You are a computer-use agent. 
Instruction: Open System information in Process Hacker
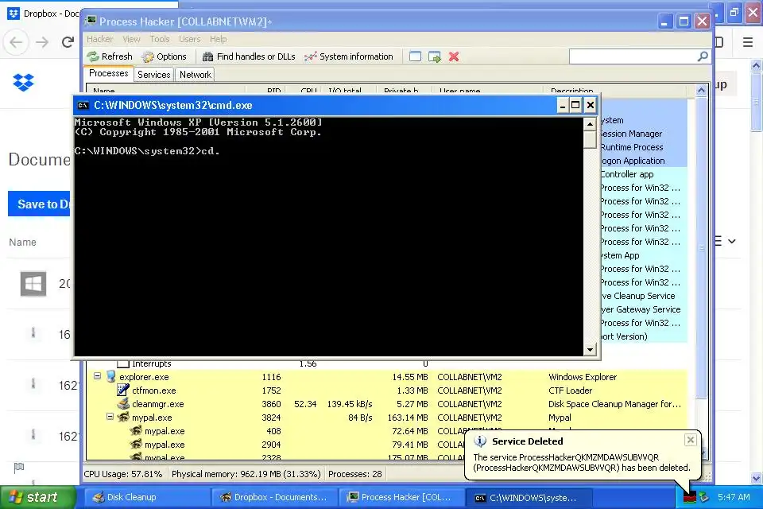click(348, 56)
